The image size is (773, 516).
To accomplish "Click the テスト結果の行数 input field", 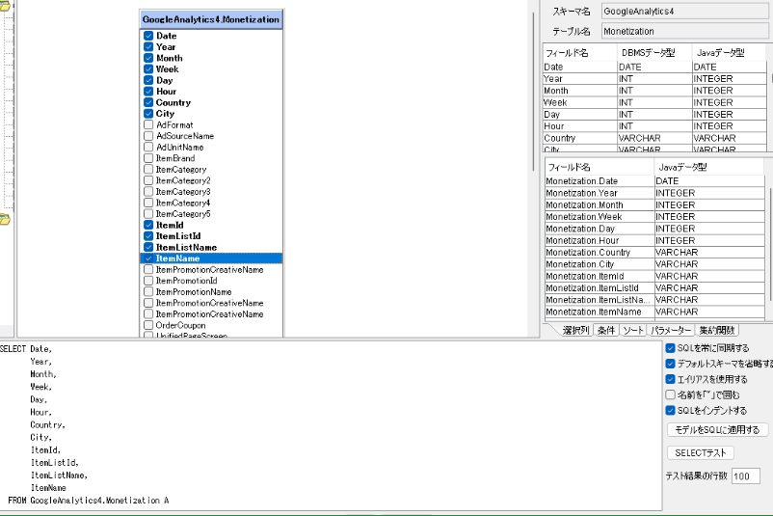I will pyautogui.click(x=745, y=476).
